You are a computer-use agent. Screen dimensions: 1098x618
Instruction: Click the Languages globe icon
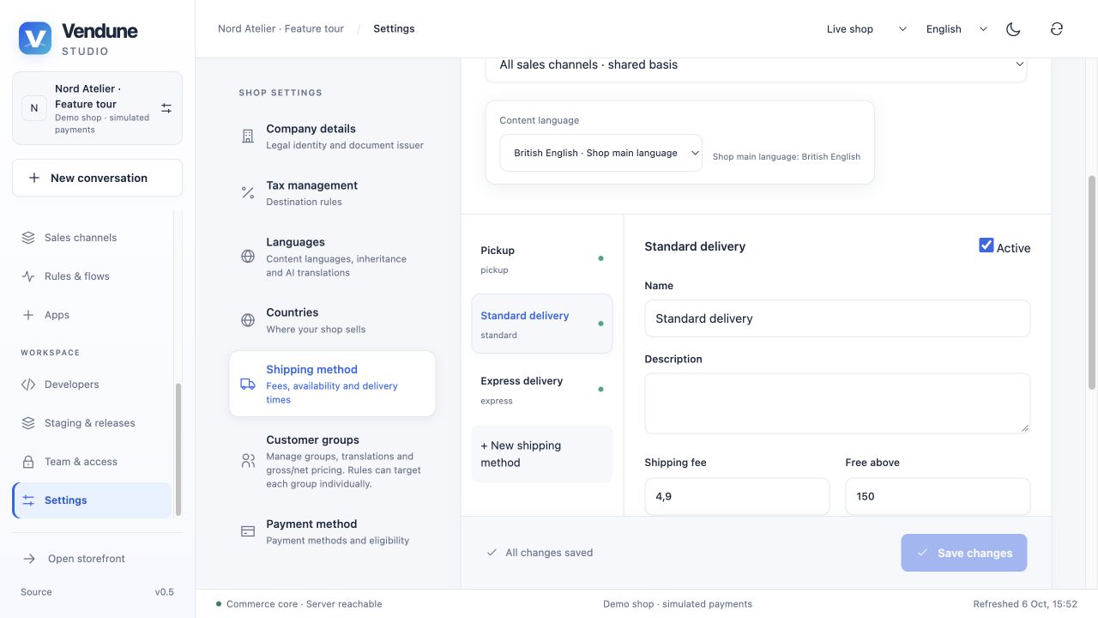pos(248,257)
